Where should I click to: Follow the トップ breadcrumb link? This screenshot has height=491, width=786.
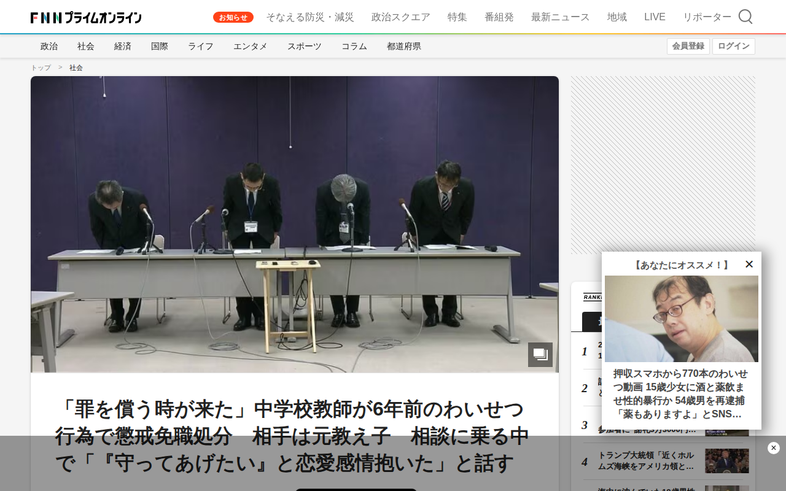click(x=41, y=68)
